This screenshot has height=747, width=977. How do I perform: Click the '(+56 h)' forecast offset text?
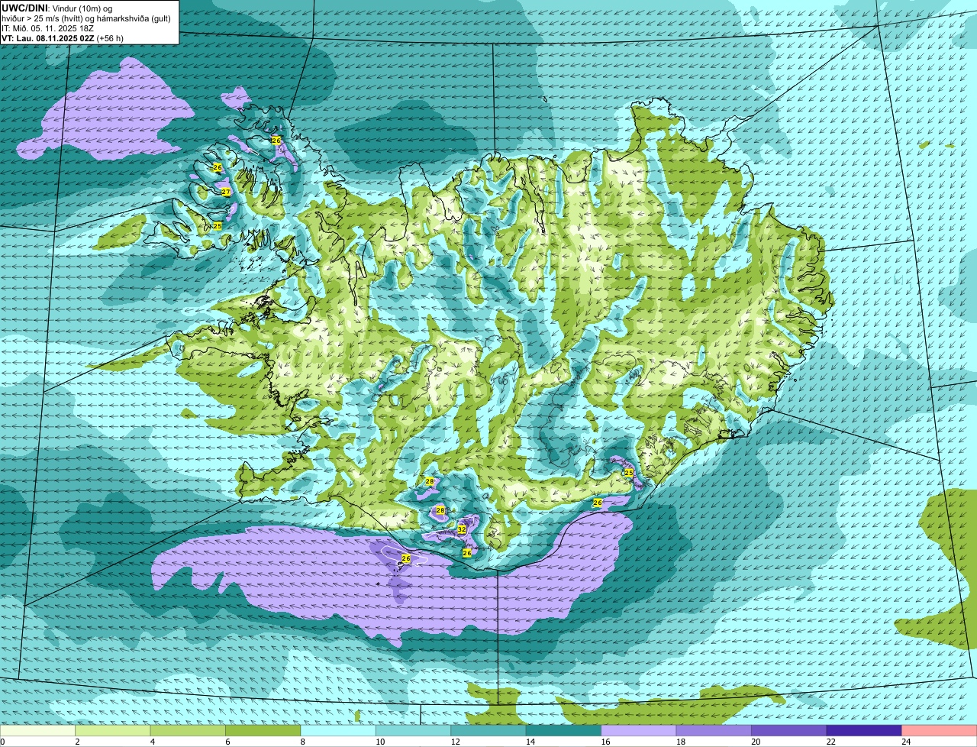click(110, 37)
